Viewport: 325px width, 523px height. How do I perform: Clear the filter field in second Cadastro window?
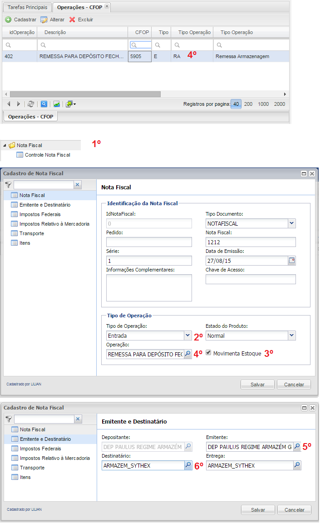[x=78, y=419]
